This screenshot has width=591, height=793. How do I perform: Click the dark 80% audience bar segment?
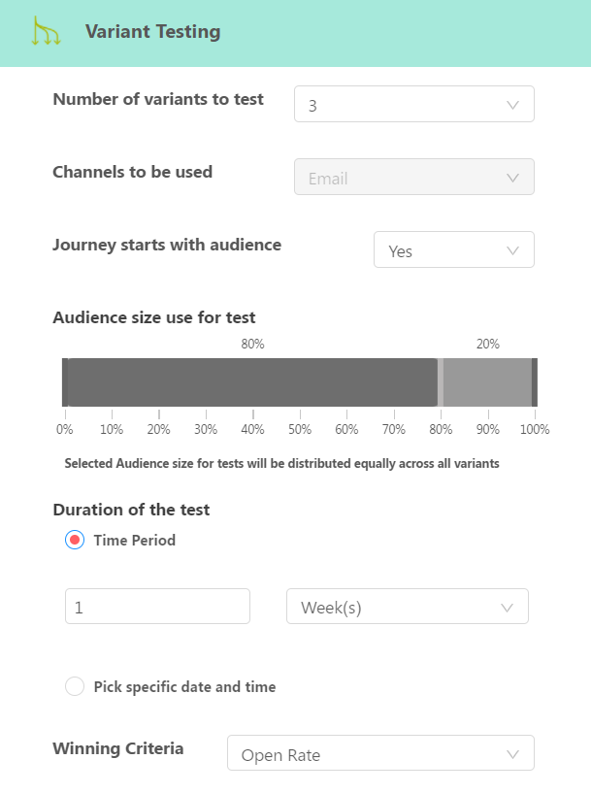(x=252, y=382)
